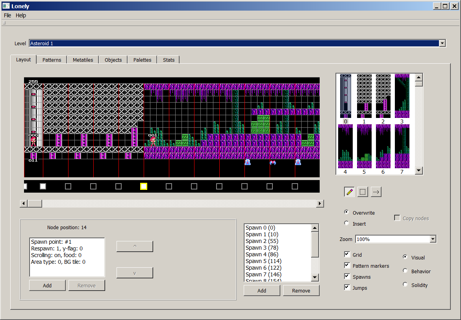The image size is (461, 320).
Task: Open the Level dropdown list
Action: (x=442, y=44)
